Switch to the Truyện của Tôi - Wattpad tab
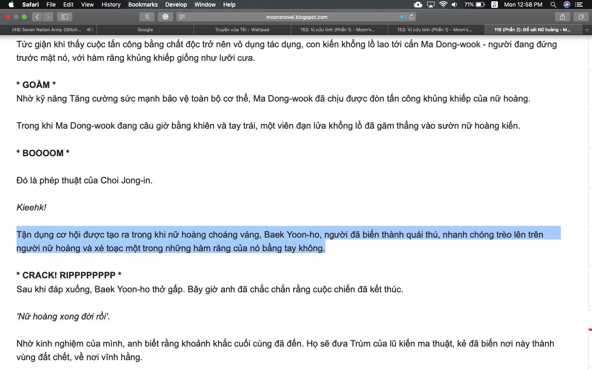This screenshot has height=370, width=592. (x=242, y=30)
